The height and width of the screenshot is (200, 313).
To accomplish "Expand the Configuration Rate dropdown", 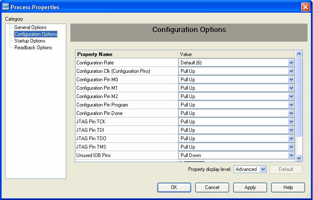I will 291,63.
